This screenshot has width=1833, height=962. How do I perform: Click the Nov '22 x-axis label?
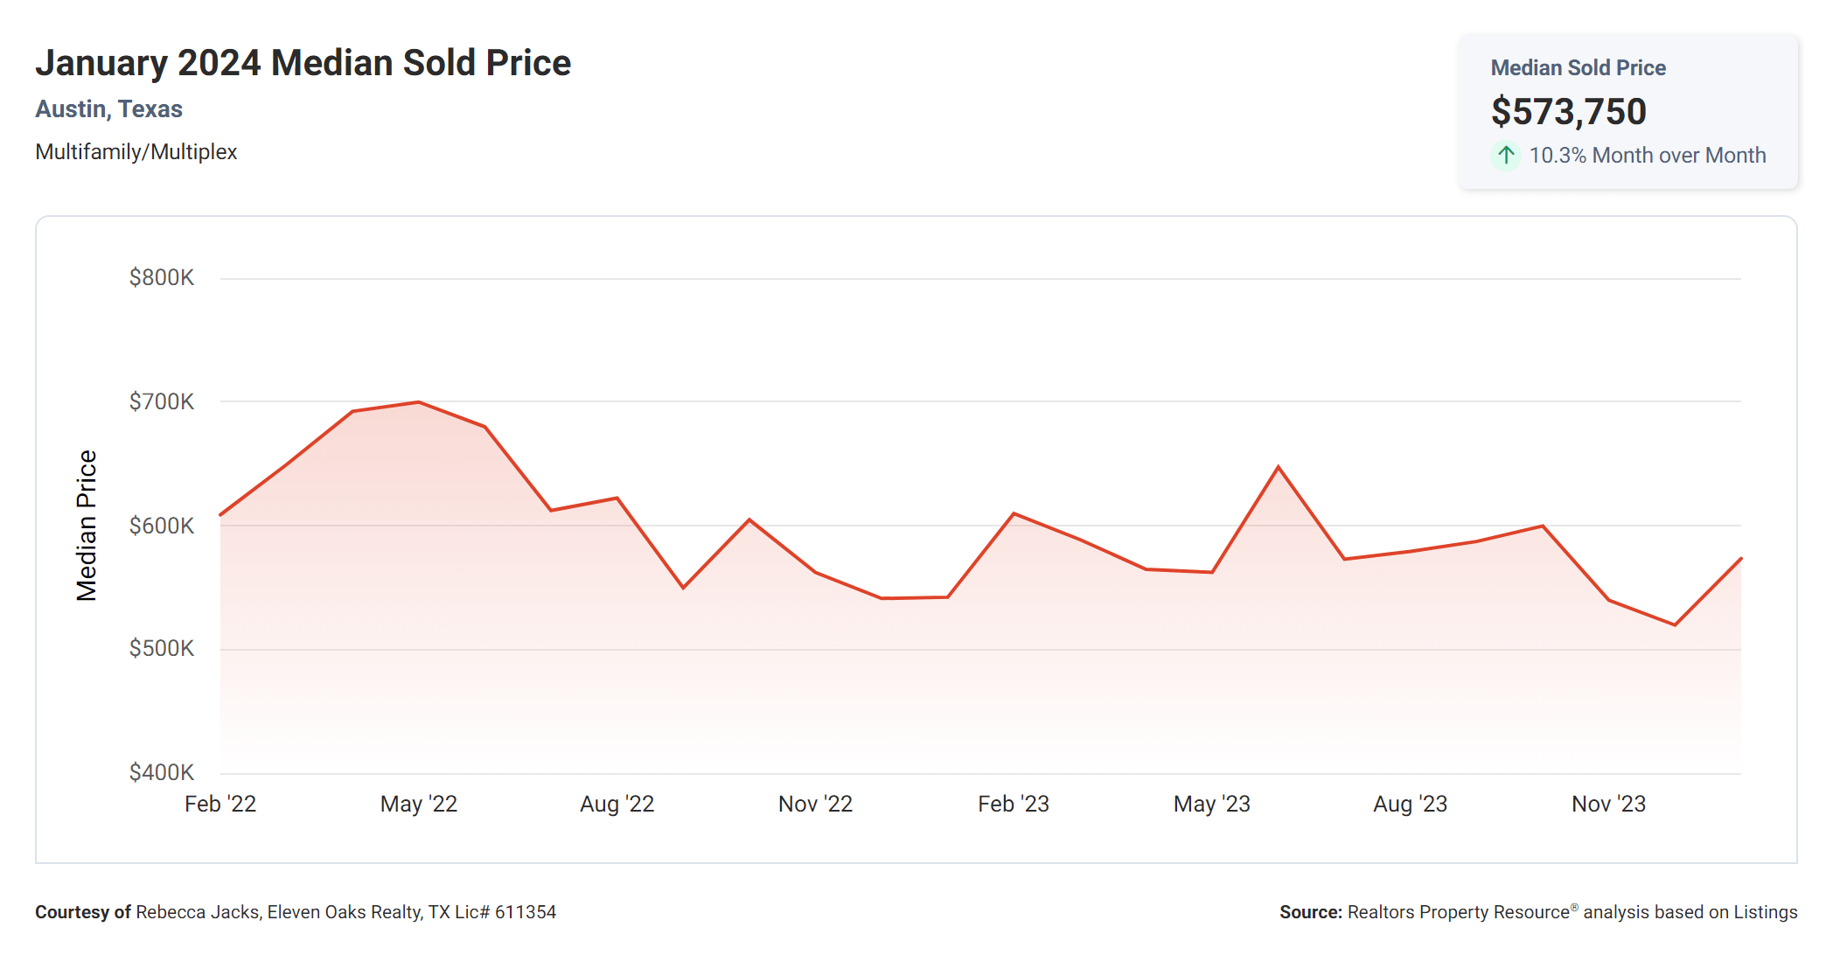(815, 804)
